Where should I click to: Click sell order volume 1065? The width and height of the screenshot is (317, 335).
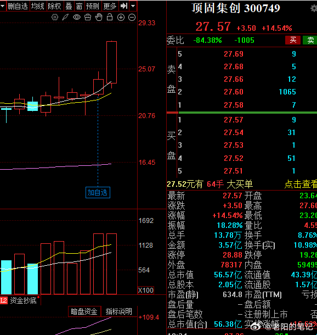pos(287,92)
